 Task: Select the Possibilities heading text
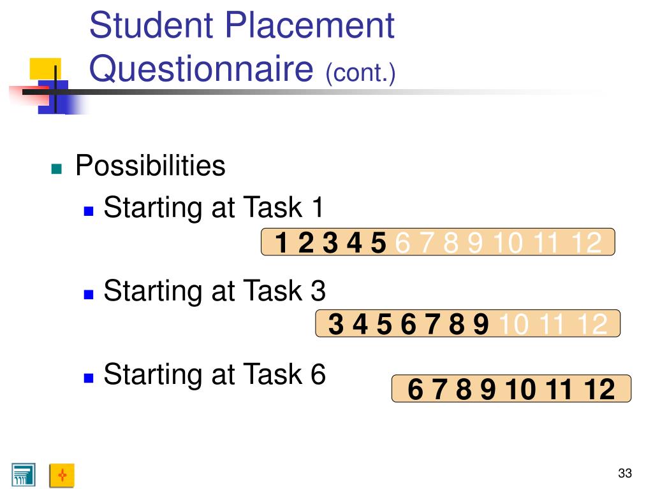[150, 166]
